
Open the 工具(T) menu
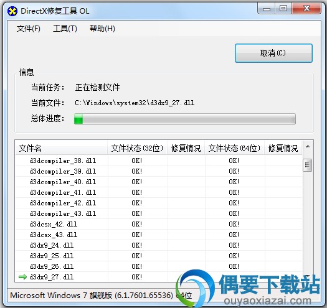click(x=65, y=29)
